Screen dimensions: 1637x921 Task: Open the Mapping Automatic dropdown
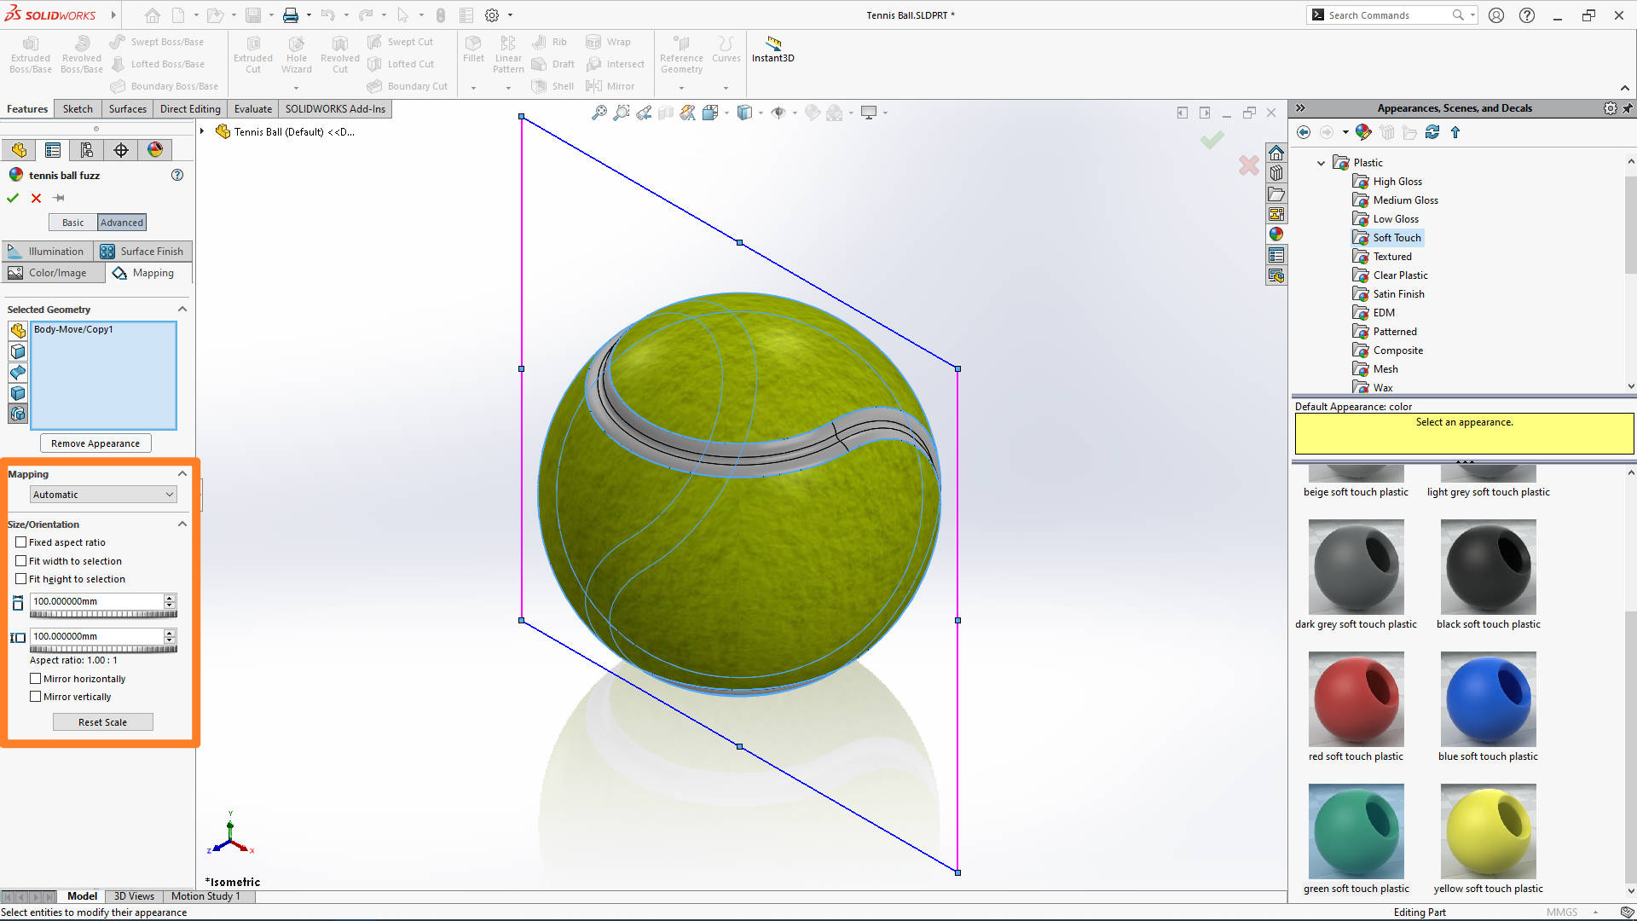(x=102, y=494)
